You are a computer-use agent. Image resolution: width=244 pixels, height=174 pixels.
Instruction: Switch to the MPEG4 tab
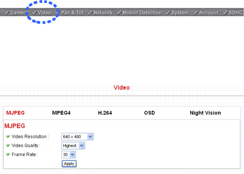click(x=61, y=113)
